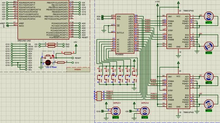The image size is (220, 123).
Task: Click the M3 motor speed readout +106
Action: 209,23
